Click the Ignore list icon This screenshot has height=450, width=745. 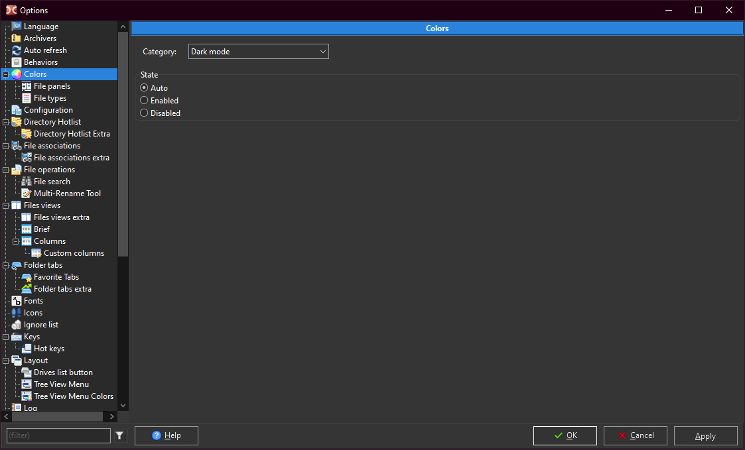pos(17,325)
